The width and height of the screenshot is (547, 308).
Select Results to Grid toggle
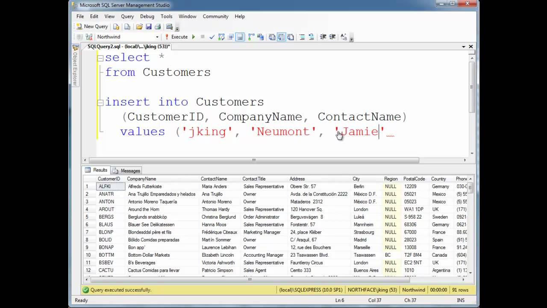281,37
